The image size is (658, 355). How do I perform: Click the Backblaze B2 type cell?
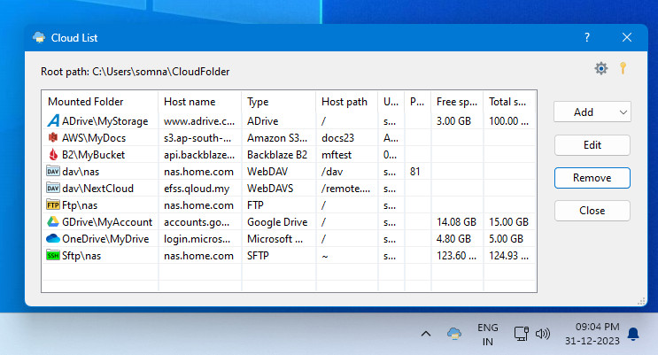[277, 155]
